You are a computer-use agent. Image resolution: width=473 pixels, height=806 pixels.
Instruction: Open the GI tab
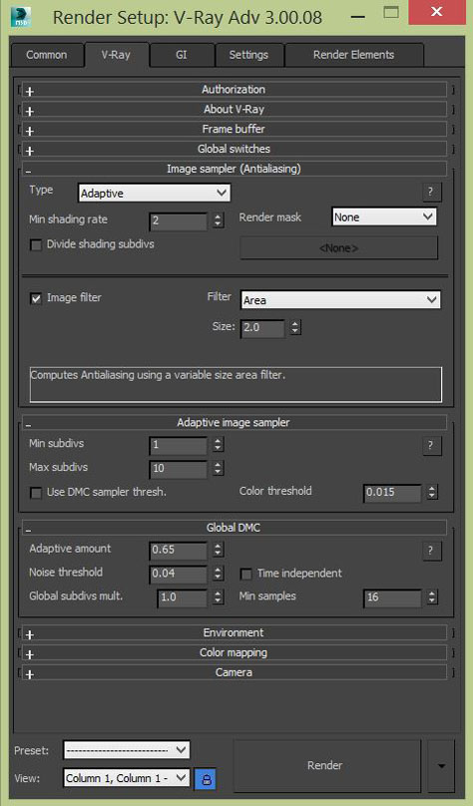pyautogui.click(x=182, y=55)
